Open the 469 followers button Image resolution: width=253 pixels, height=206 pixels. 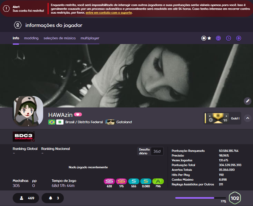tap(26, 198)
